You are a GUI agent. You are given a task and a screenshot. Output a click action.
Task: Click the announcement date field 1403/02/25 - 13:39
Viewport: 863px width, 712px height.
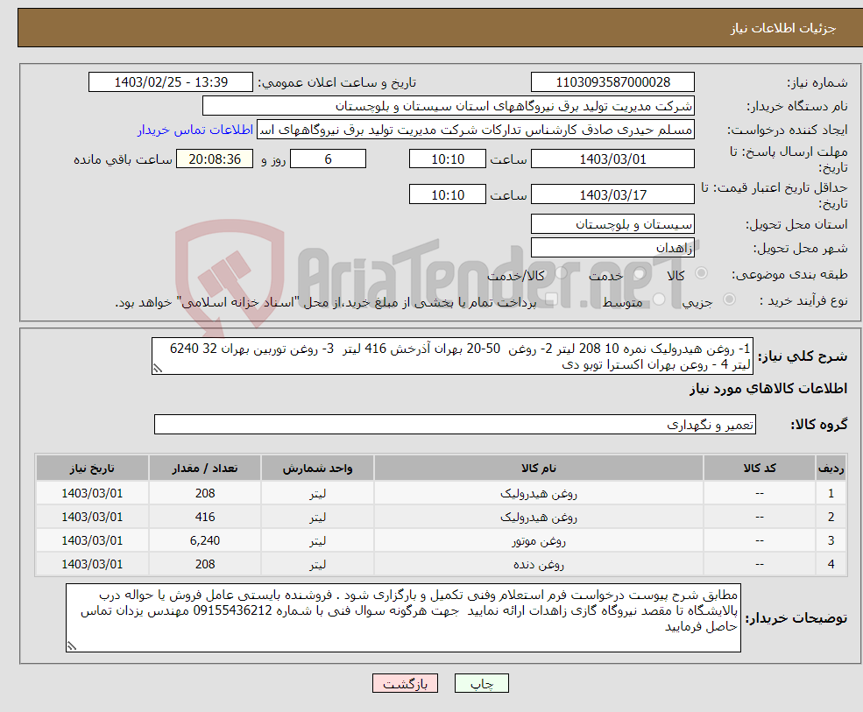point(171,82)
